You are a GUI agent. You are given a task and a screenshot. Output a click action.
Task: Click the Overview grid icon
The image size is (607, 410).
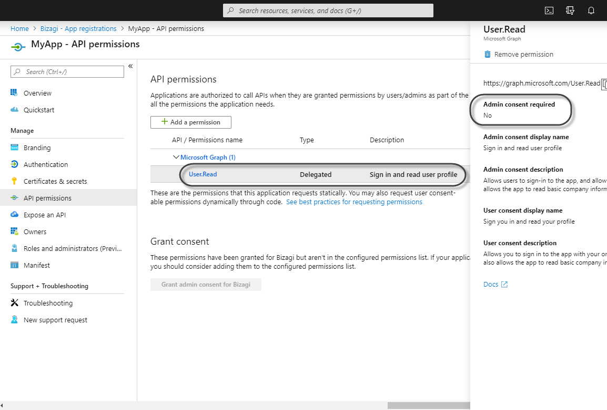point(14,93)
